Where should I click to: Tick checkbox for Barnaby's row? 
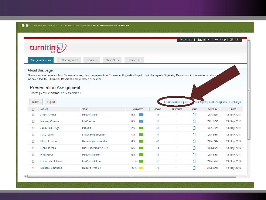[x=33, y=168]
